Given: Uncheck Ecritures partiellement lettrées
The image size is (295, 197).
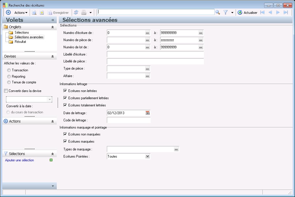Looking at the screenshot, I should coord(65,98).
